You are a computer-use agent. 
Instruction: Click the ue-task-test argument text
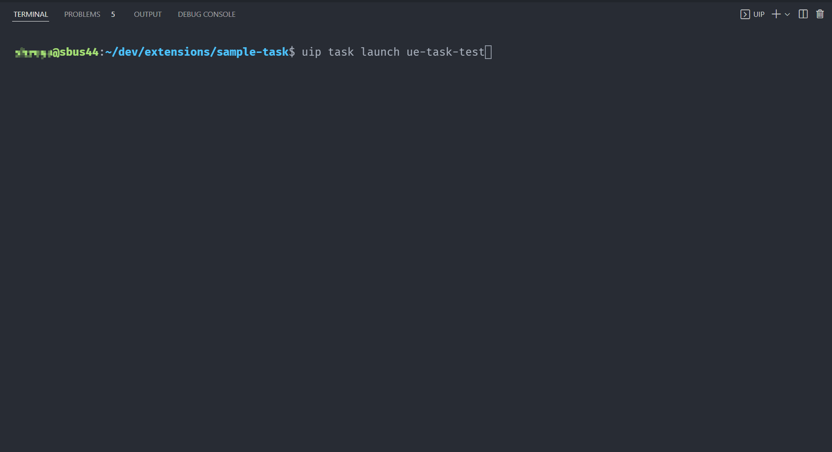point(445,52)
